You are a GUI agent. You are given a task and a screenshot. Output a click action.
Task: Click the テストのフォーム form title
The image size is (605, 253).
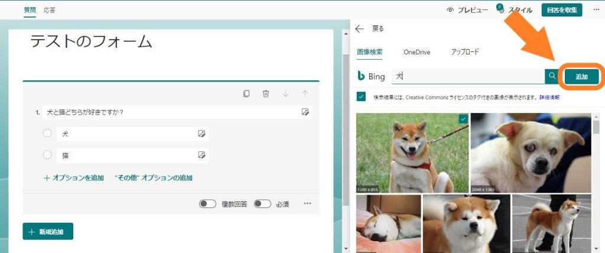[x=91, y=41]
